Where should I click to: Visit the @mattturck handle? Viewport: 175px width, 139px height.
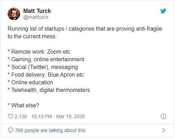click(36, 17)
